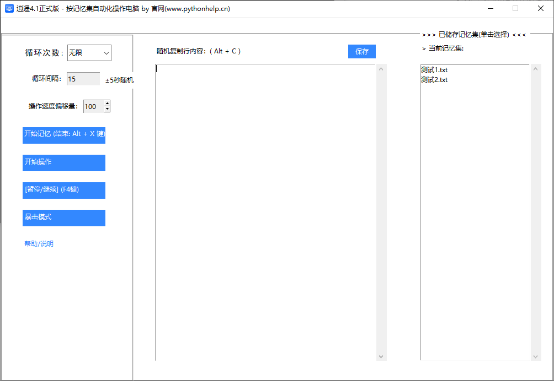Save content with the 保存 button
554x381 pixels.
click(x=361, y=52)
